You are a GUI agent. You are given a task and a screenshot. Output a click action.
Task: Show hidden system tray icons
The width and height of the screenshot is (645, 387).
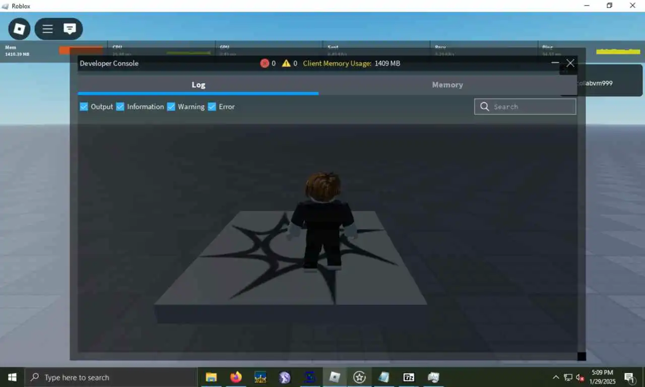point(556,377)
